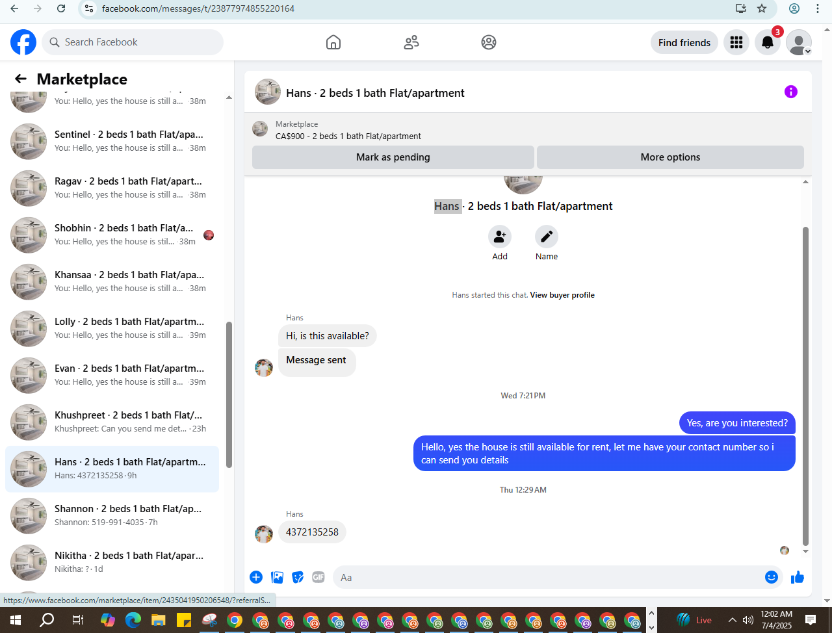Open the CA$900 listing banner
The image size is (832, 633).
click(x=528, y=130)
